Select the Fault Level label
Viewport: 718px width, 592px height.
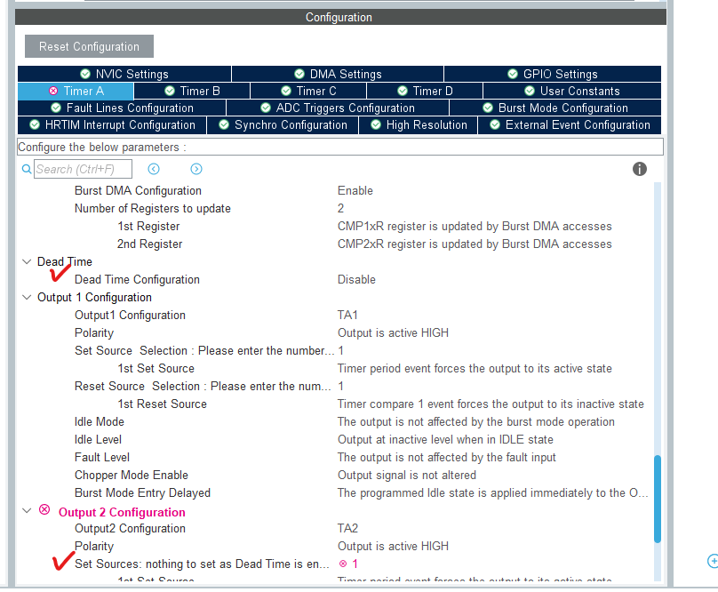[102, 458]
